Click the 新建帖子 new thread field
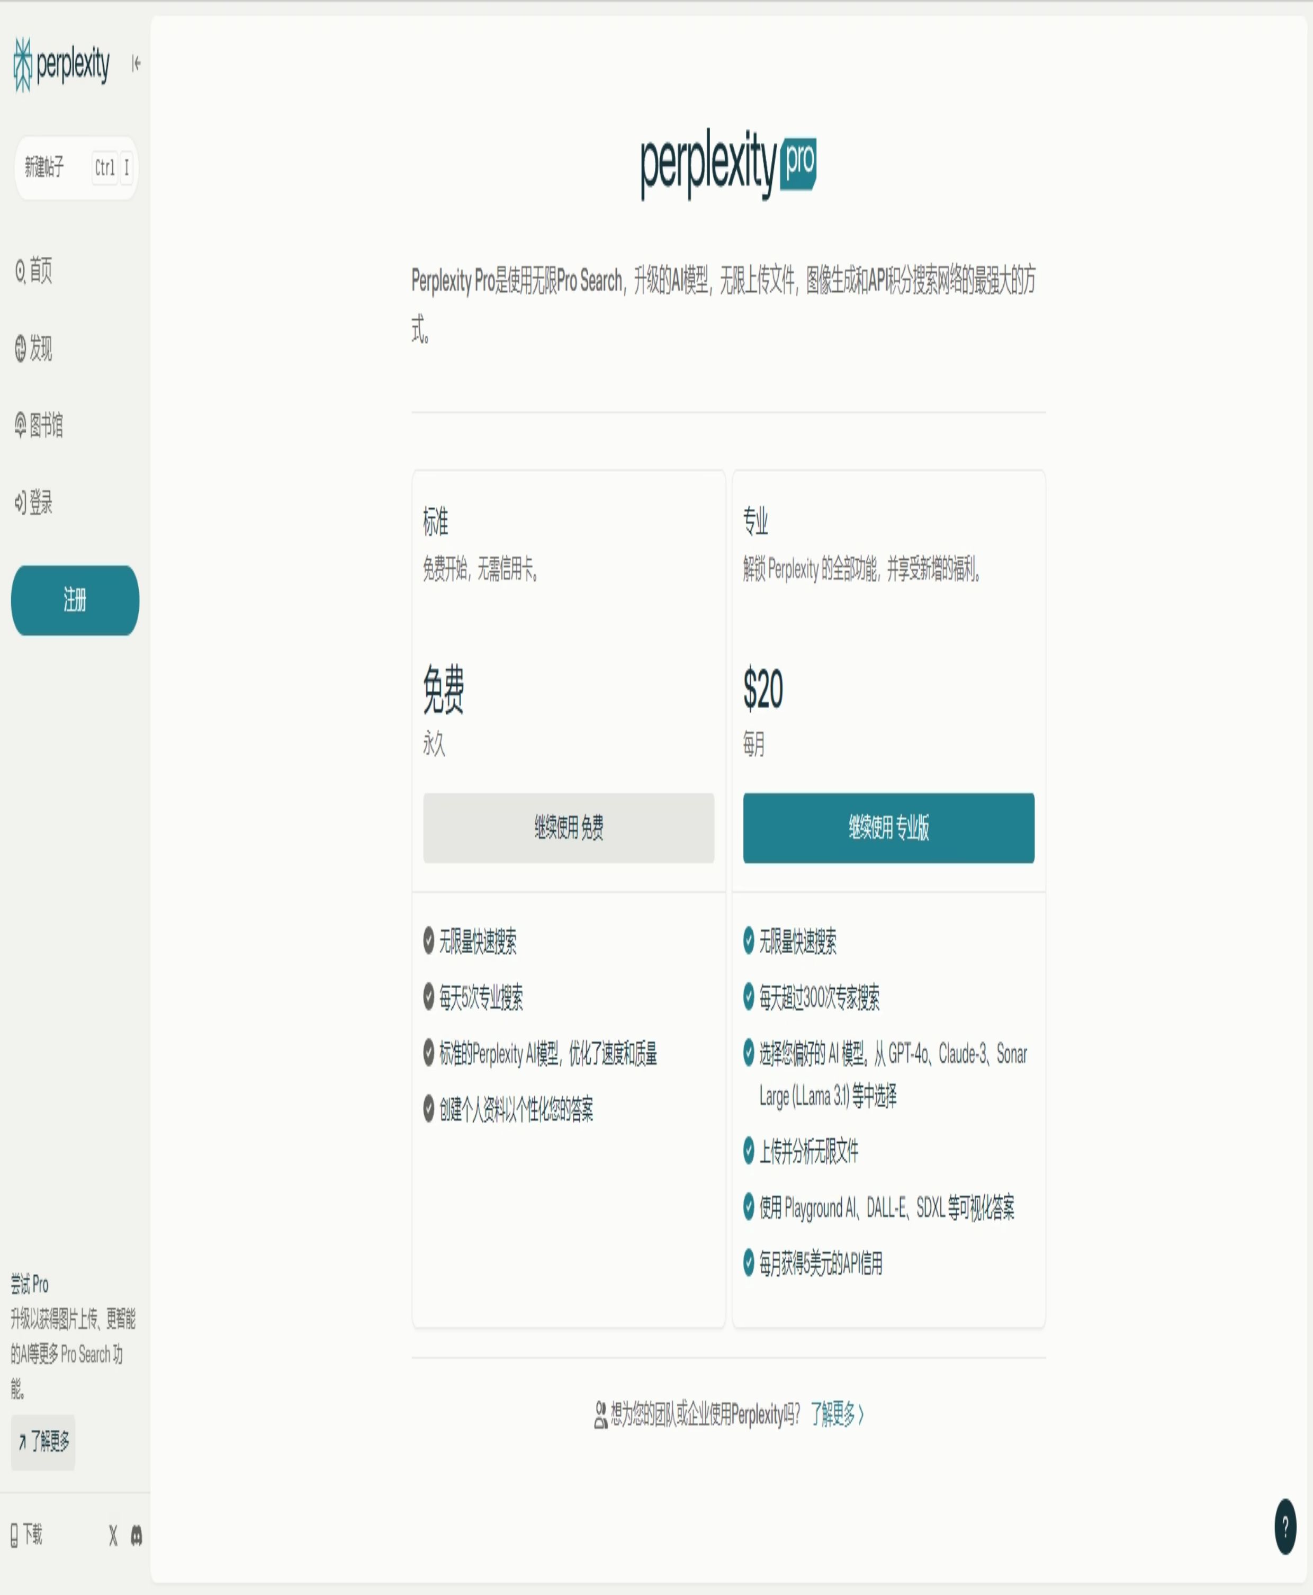 [x=76, y=167]
